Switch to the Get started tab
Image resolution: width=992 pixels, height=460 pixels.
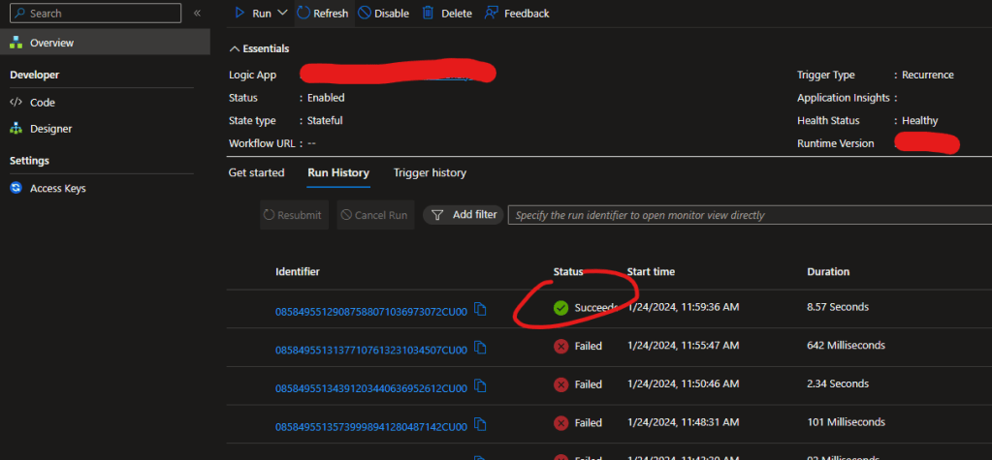(x=256, y=173)
